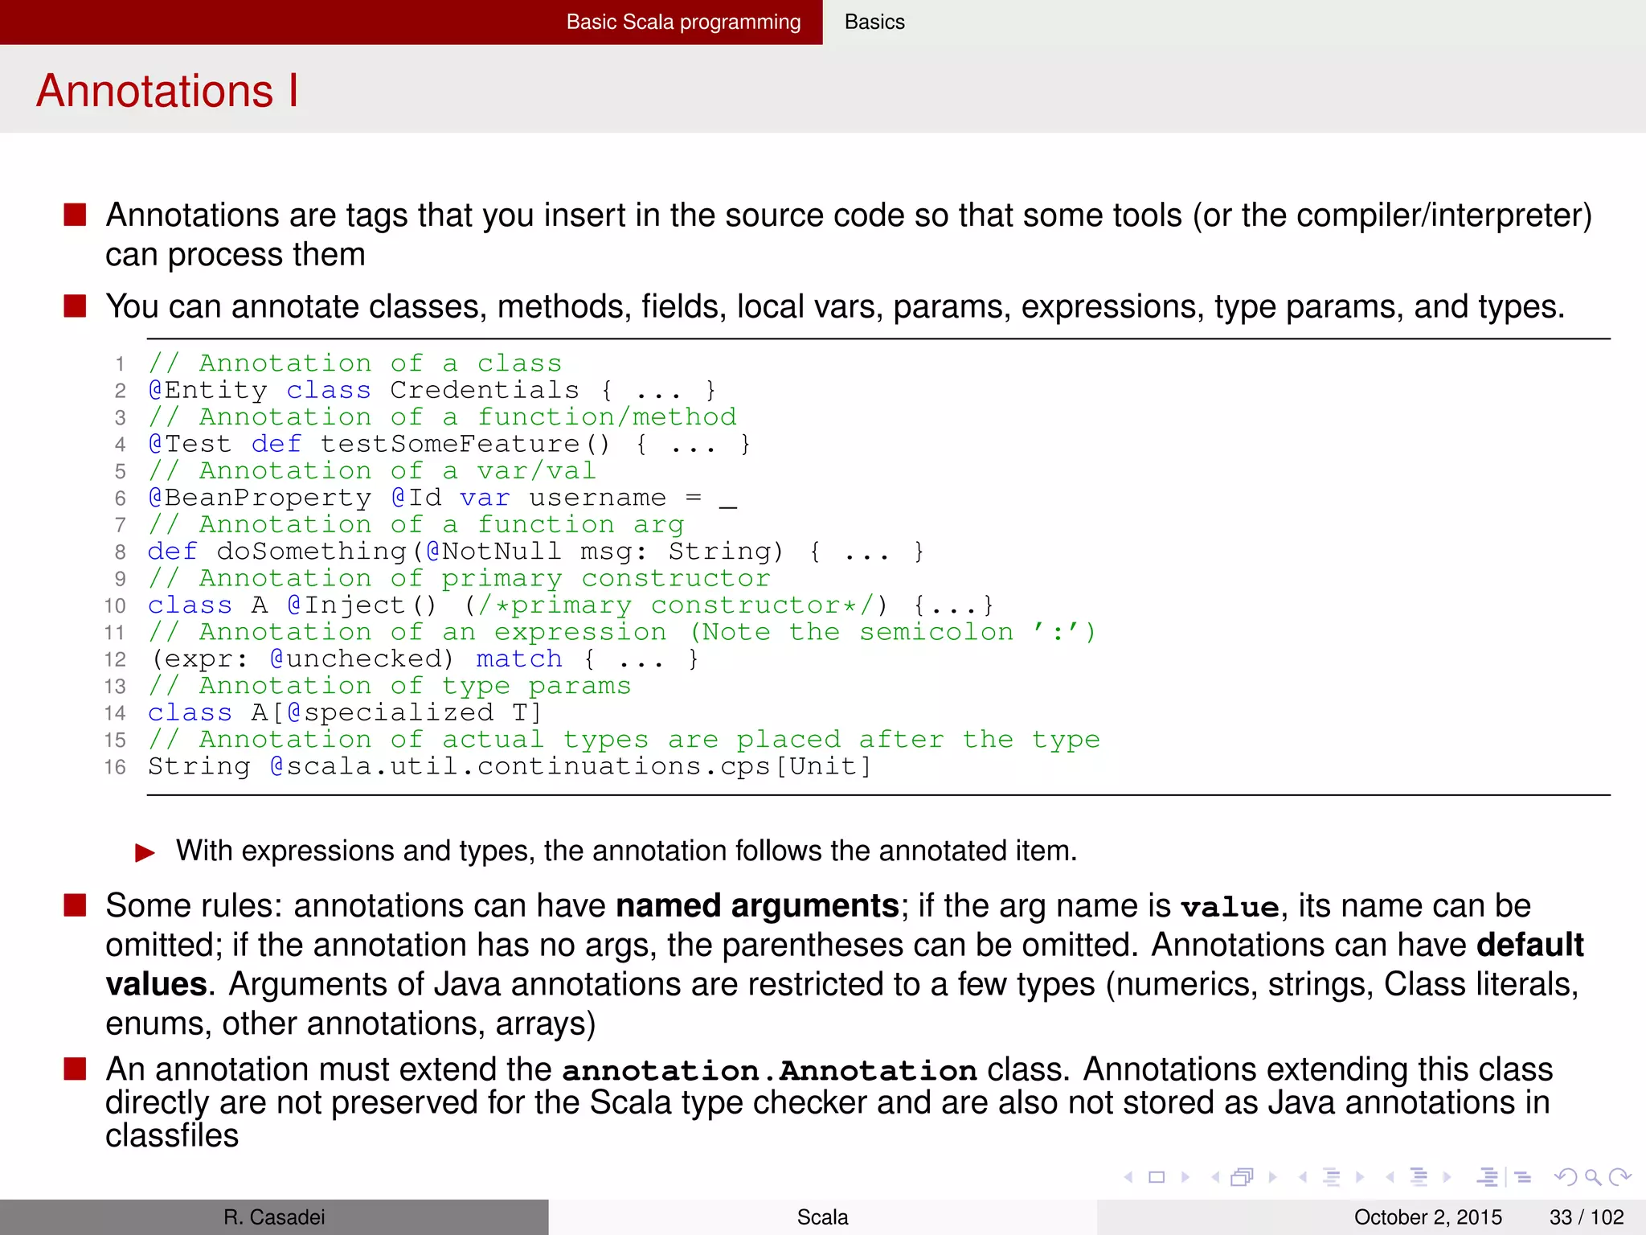Open the Basics subsection tab

874,22
